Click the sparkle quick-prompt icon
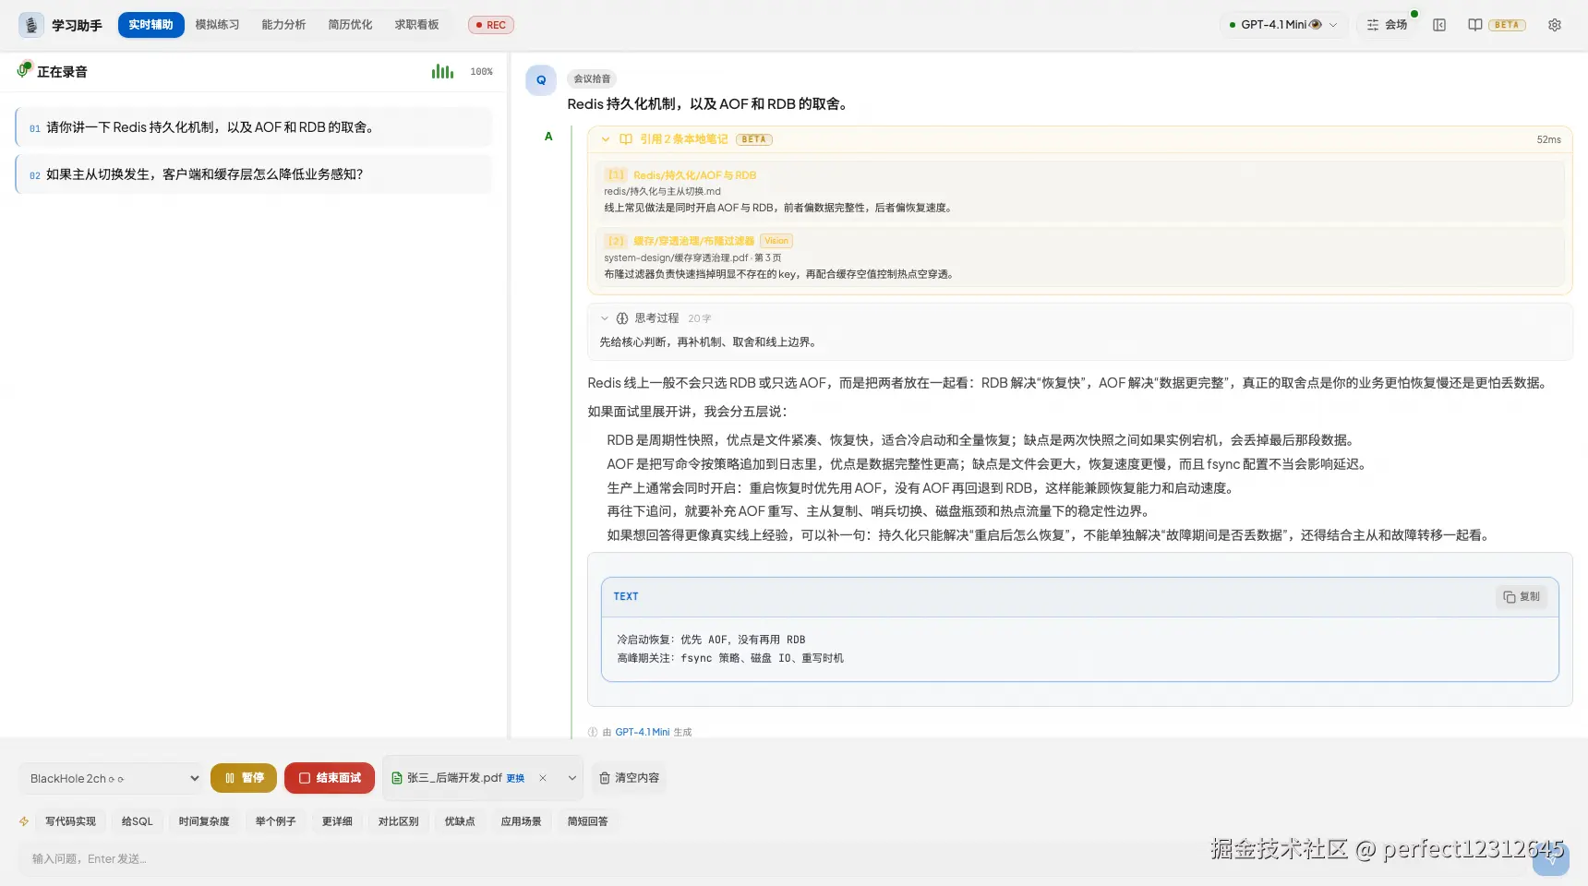 click(24, 821)
